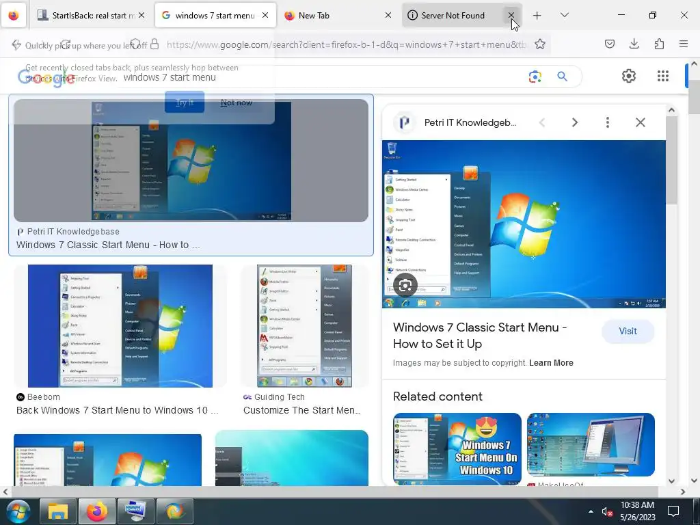Image resolution: width=700 pixels, height=525 pixels.
Task: Open the preview panel three-dot menu
Action: point(608,122)
